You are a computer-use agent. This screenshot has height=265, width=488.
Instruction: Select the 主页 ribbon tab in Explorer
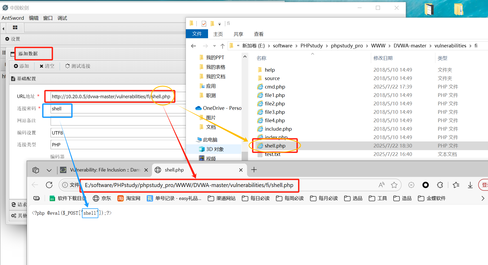pyautogui.click(x=218, y=34)
